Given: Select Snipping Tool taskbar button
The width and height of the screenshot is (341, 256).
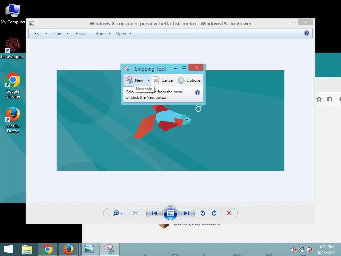Looking at the screenshot, I should coord(110,249).
